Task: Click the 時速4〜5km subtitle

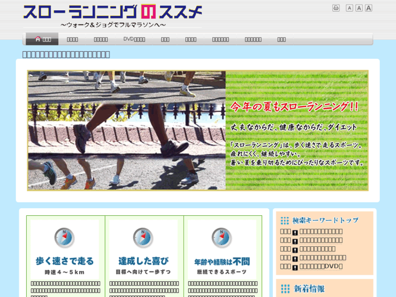Action: click(x=65, y=272)
